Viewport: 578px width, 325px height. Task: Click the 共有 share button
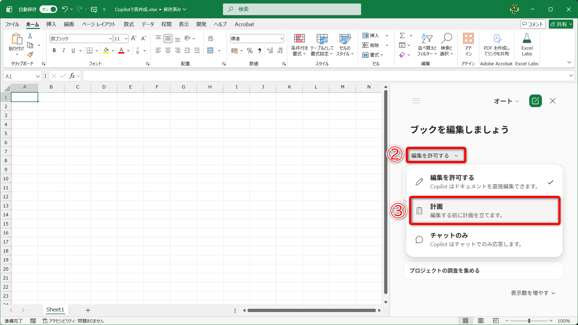point(561,24)
